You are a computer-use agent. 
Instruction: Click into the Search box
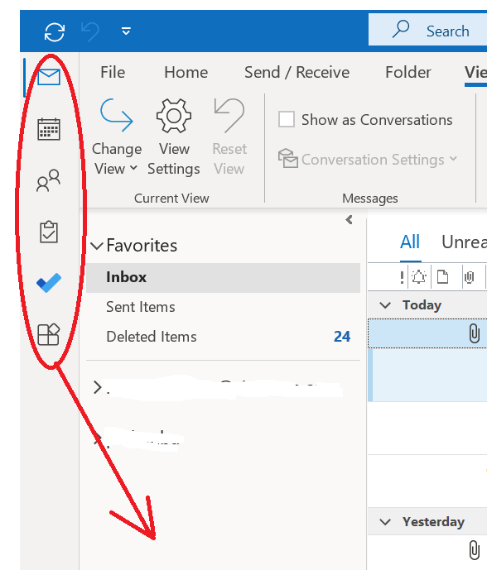[427, 30]
